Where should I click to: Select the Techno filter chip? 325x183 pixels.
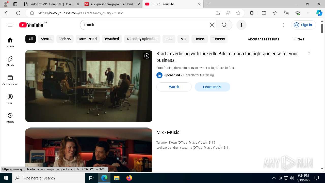tap(219, 39)
